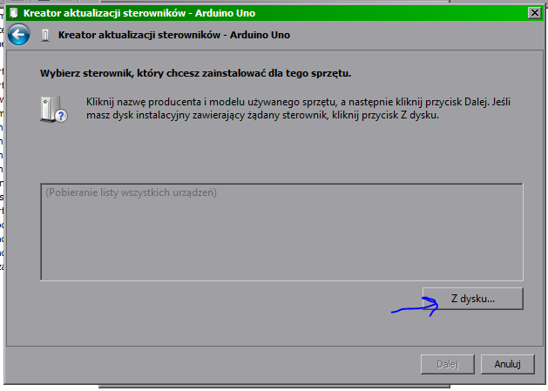Close the driver update wizard window
The image size is (548, 391).
(533, 12)
